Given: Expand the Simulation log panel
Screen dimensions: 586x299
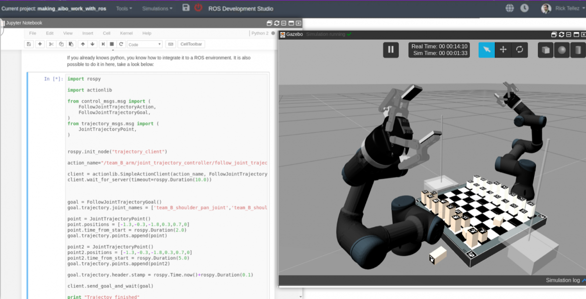Looking at the screenshot, I should tap(565, 280).
